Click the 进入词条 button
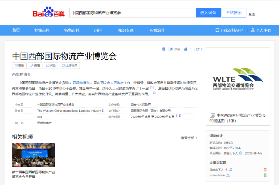 (x=208, y=12)
